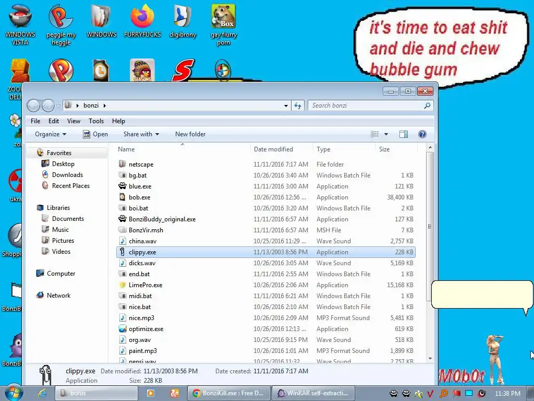Viewport: 534px width, 401px height.
Task: Select the blue.exe file icon
Action: click(122, 186)
